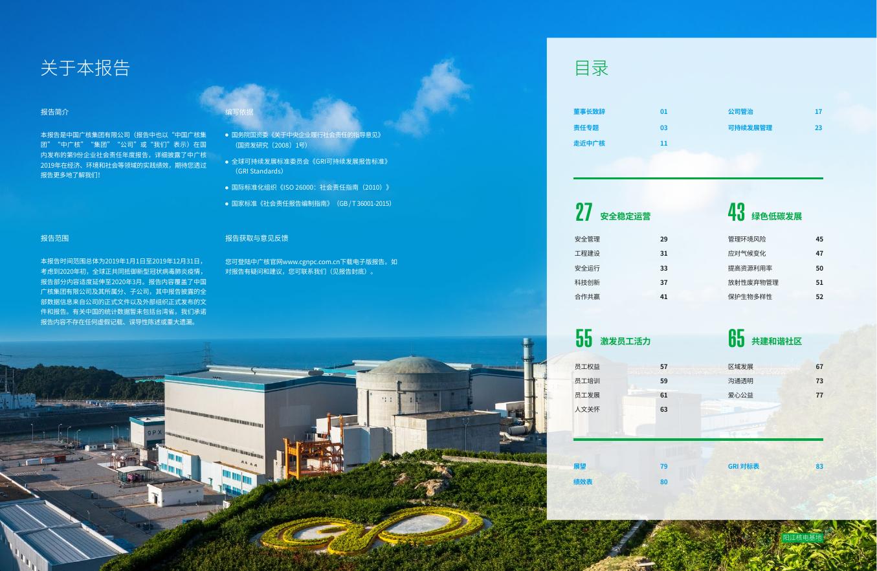
Task: Select the 员工培训 subsection entry
Action: pos(587,381)
